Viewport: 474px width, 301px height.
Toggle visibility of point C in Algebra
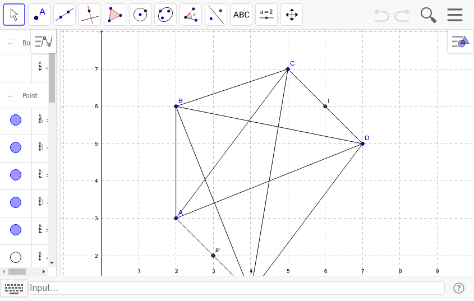pos(16,175)
